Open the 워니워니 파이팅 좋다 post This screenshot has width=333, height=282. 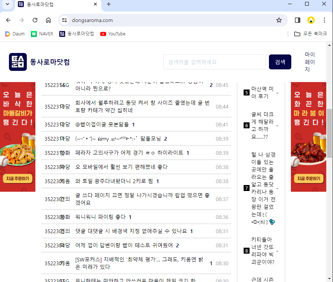coord(100,217)
